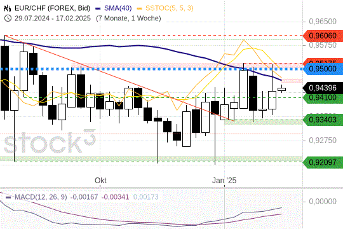Click the black current price 0,94396 label

pos(323,88)
